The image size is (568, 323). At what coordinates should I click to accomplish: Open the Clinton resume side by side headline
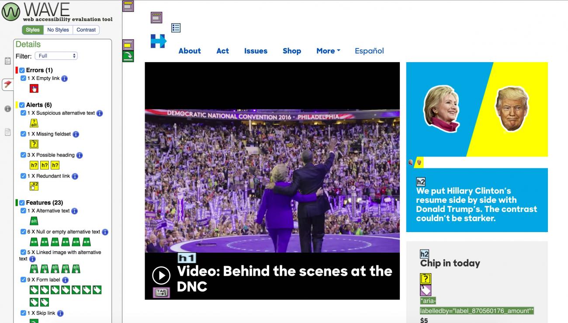476,205
